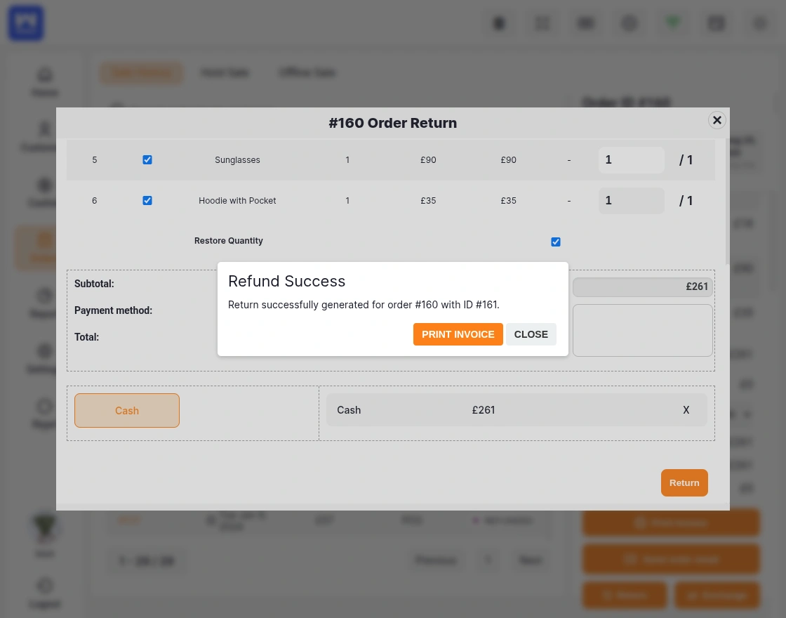Switch to the Hold Sale tab

click(x=225, y=72)
